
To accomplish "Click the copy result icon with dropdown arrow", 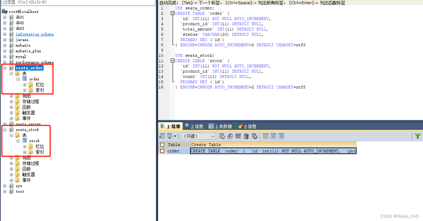I will [171, 136].
